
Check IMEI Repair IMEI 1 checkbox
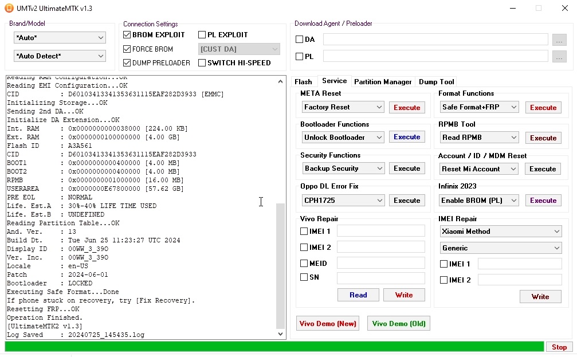444,264
